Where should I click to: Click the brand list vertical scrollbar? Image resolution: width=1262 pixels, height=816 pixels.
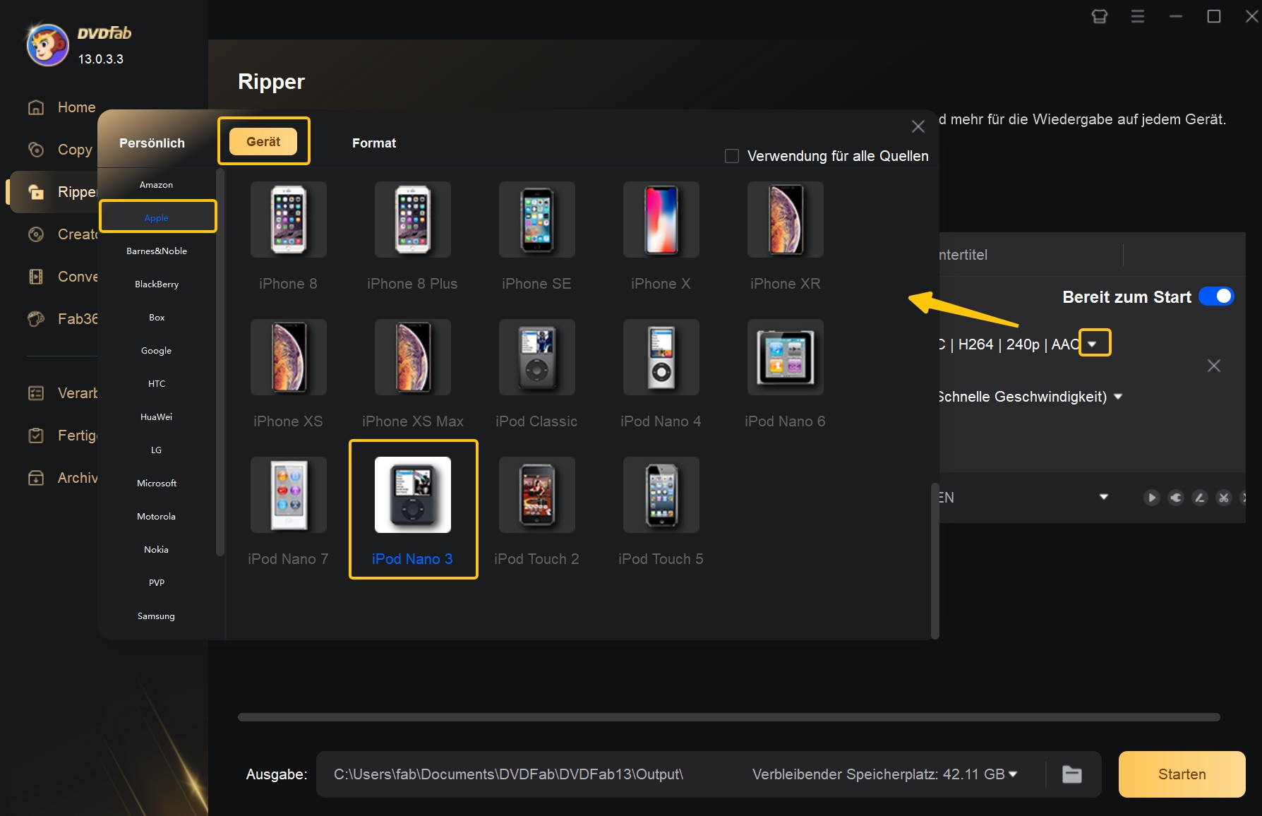point(220,361)
